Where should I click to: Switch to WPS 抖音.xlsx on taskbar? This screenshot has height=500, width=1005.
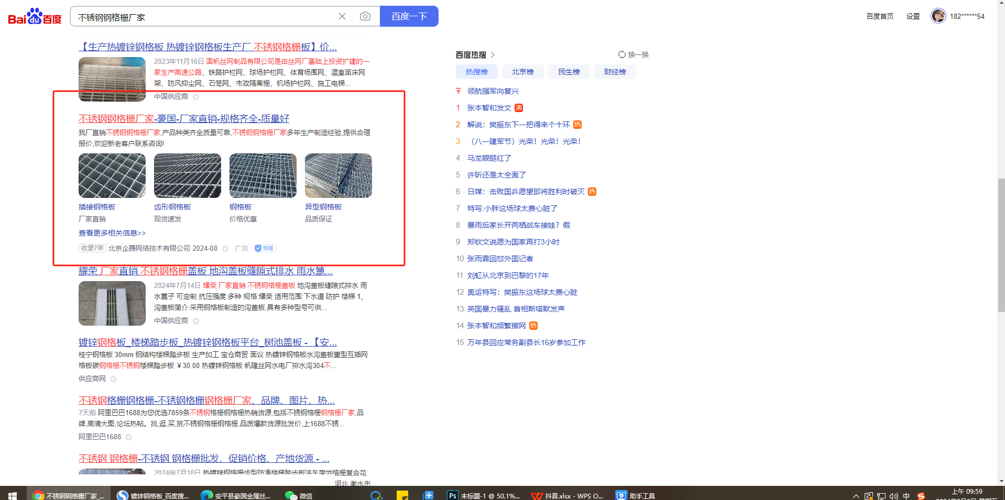tap(567, 495)
